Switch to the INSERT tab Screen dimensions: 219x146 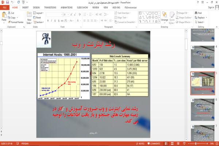[25, 8]
